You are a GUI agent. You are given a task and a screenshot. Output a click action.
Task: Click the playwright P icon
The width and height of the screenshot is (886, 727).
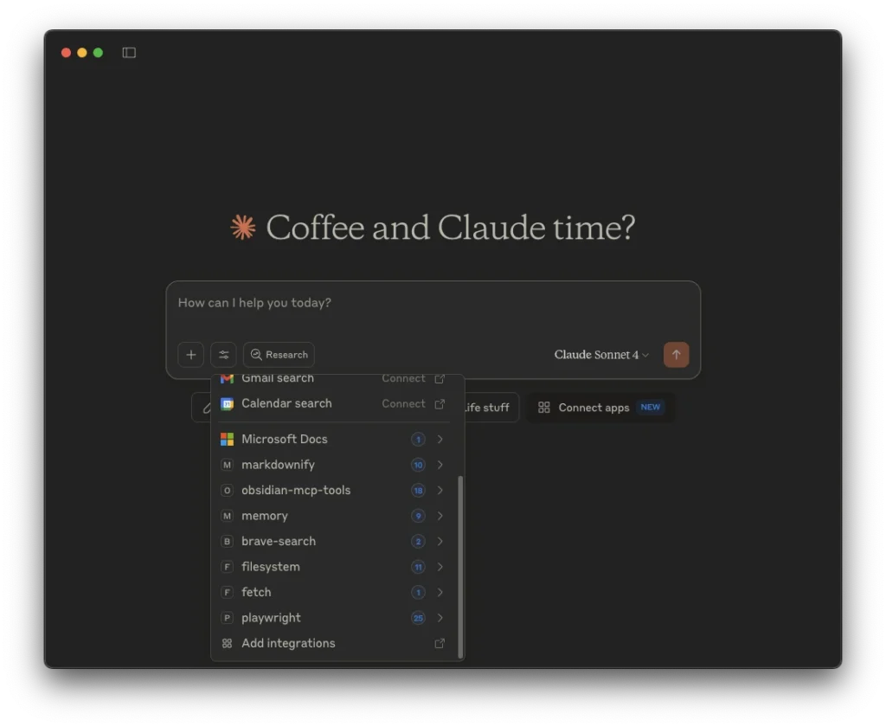coord(228,617)
